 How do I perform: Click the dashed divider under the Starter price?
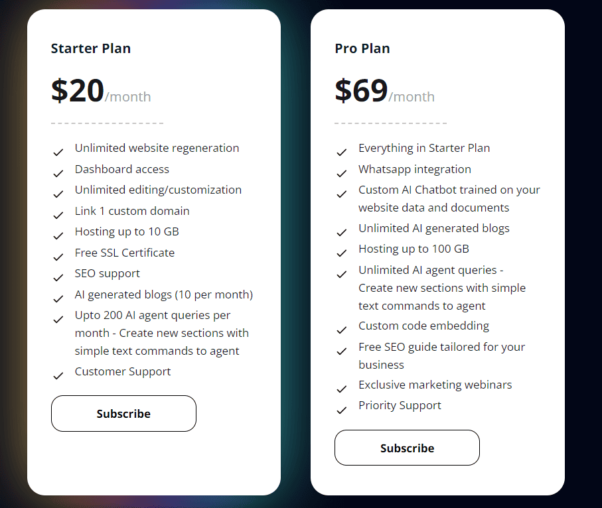(x=106, y=122)
